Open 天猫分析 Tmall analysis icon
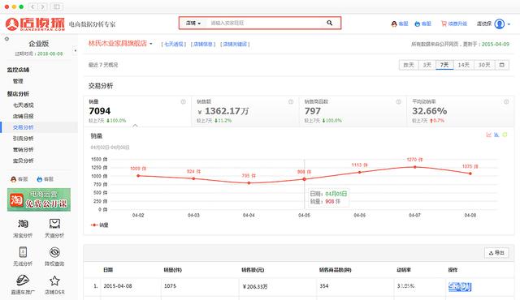 pos(54,224)
